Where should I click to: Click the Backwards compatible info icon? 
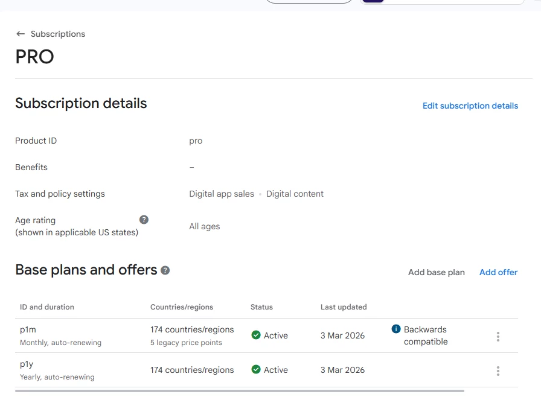396,329
